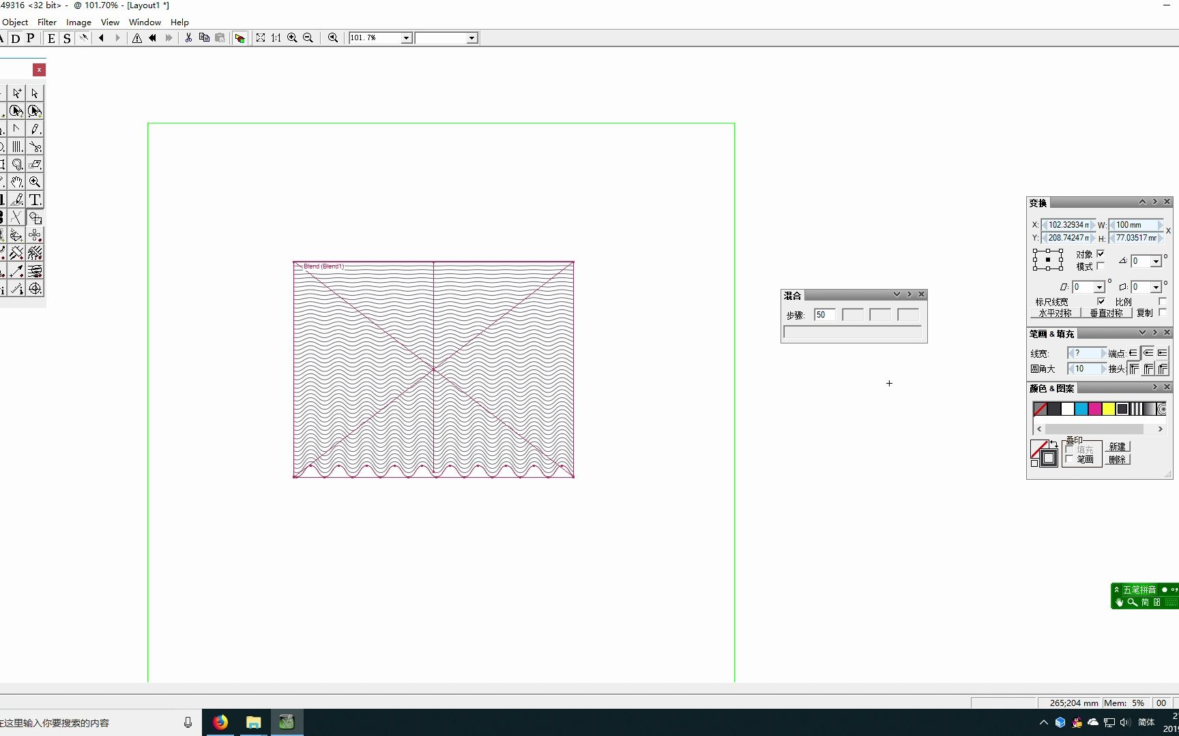
Task: Select the Scissors cut tool
Action: point(35,147)
